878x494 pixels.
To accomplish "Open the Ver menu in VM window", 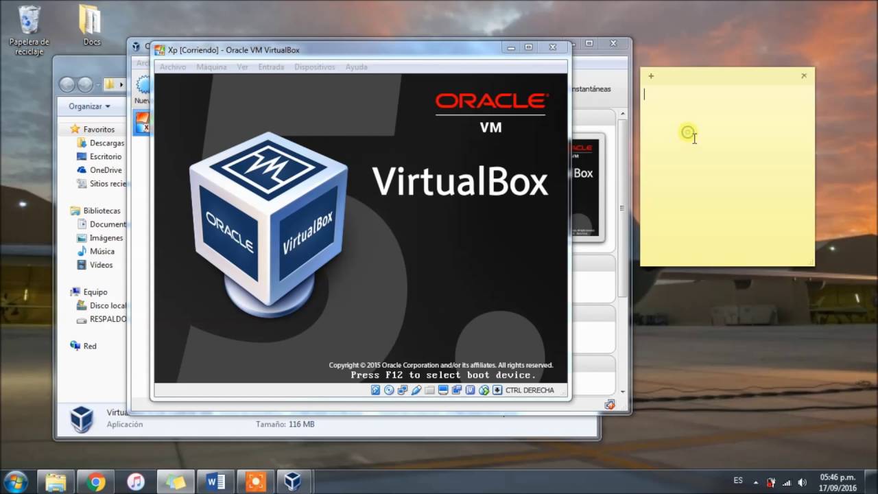I will click(x=242, y=67).
